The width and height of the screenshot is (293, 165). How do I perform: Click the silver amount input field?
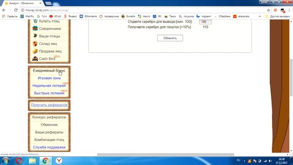click(205, 22)
